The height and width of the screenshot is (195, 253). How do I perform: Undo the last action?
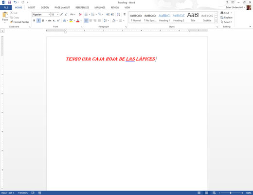(15, 2)
